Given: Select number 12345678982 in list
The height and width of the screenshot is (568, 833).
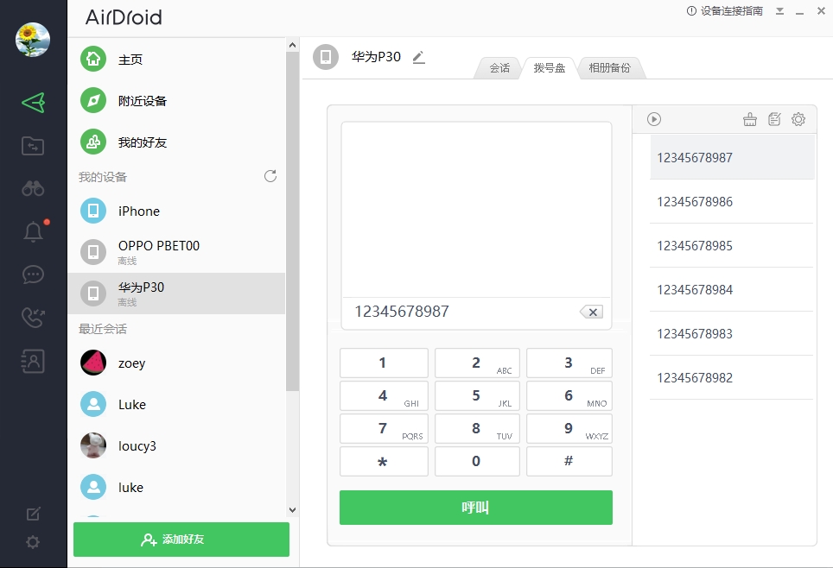Looking at the screenshot, I should [x=732, y=377].
